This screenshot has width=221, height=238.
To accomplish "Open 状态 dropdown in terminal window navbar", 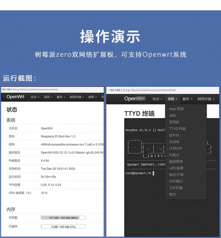I will [157, 99].
